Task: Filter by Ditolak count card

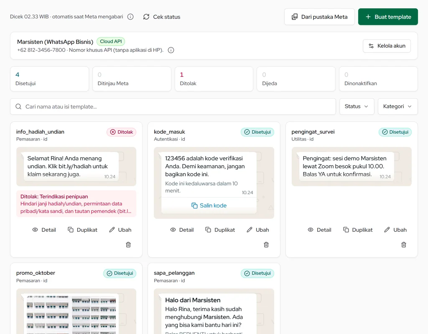Action: click(x=214, y=79)
